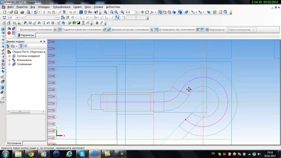
Task: Click red stop command icon
Action: click(x=9, y=33)
